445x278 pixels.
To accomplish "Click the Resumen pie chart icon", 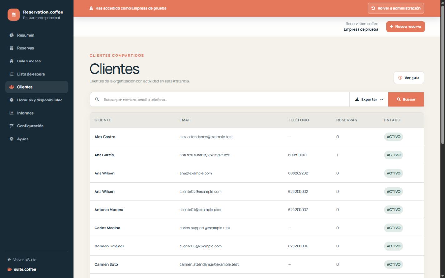I will coord(12,35).
